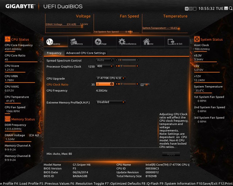Switch to grid layout view icon
Image resolution: width=233 pixels, height=186 pixels.
pos(191,9)
